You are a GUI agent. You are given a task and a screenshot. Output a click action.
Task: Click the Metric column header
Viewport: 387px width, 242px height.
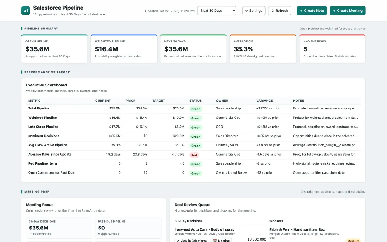point(34,101)
